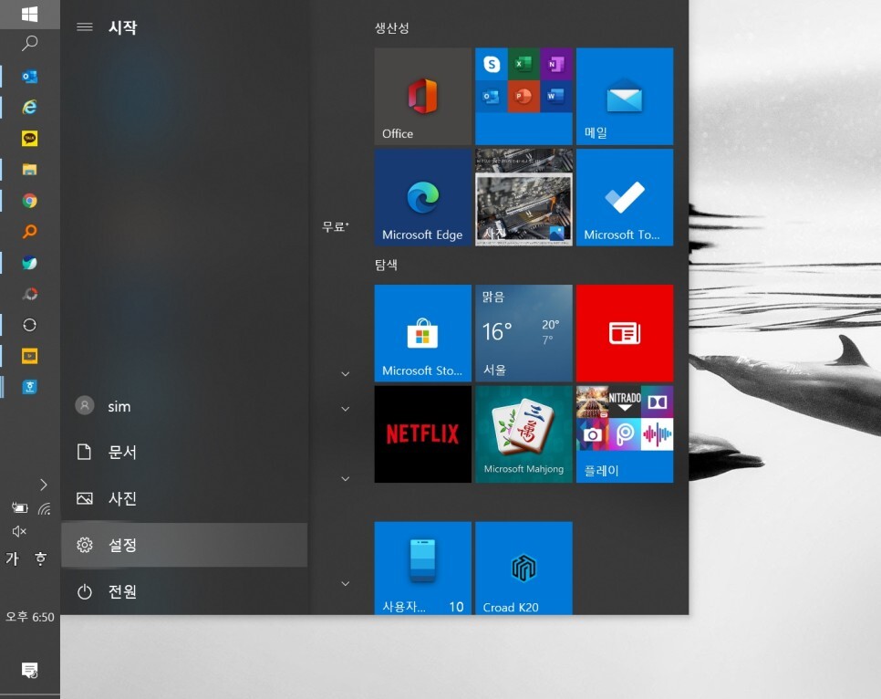Screen dimensions: 881x699
Task: Show hidden system tray icons chevron
Action: pos(44,485)
